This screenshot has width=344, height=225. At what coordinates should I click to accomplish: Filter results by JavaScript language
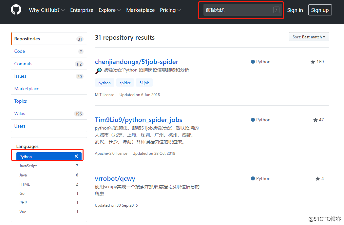coord(49,166)
